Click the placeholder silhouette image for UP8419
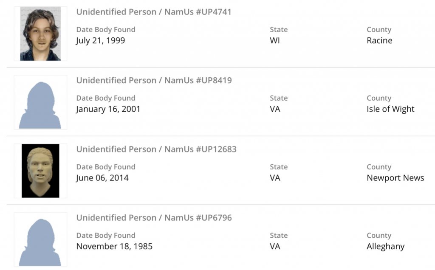This screenshot has width=435, height=270. [40, 103]
